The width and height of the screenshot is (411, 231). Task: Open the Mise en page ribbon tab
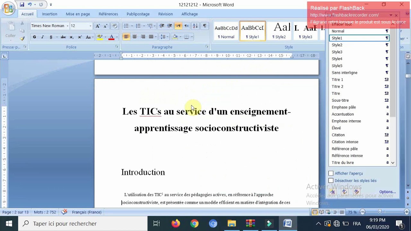pos(78,14)
